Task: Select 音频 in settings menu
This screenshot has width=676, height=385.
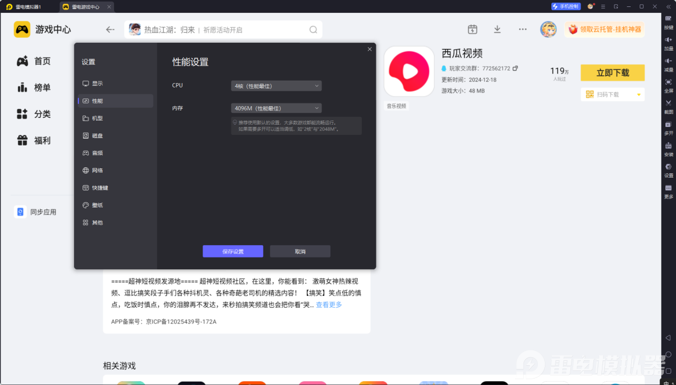Action: 116,153
